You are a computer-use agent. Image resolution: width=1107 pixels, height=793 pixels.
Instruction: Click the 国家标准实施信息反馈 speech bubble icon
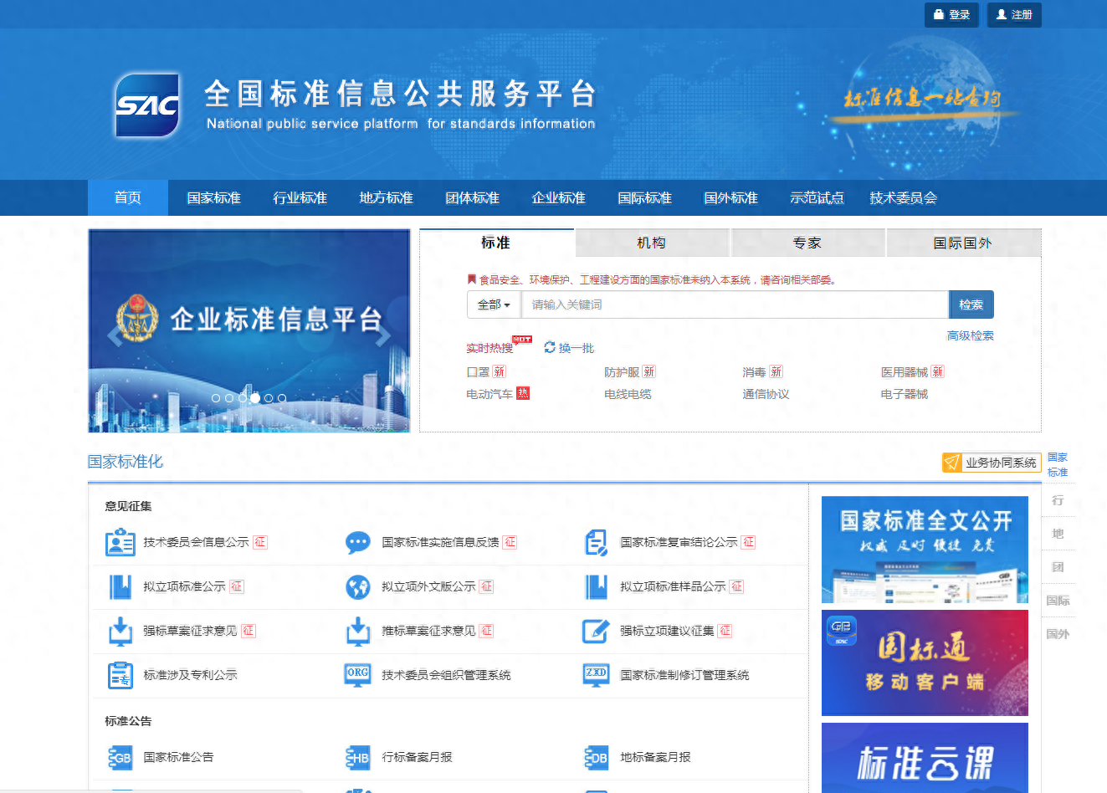click(x=358, y=542)
